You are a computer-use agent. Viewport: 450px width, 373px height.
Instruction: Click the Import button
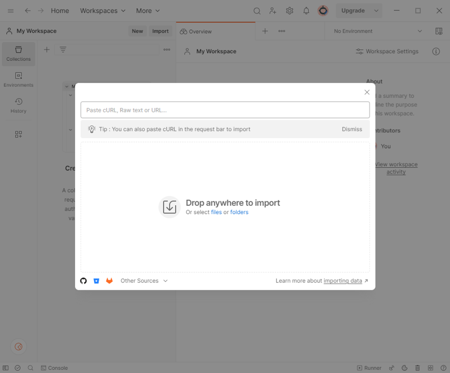160,31
